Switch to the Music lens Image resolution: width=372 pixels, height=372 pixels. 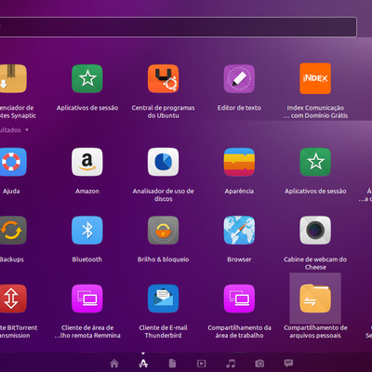coord(231,363)
